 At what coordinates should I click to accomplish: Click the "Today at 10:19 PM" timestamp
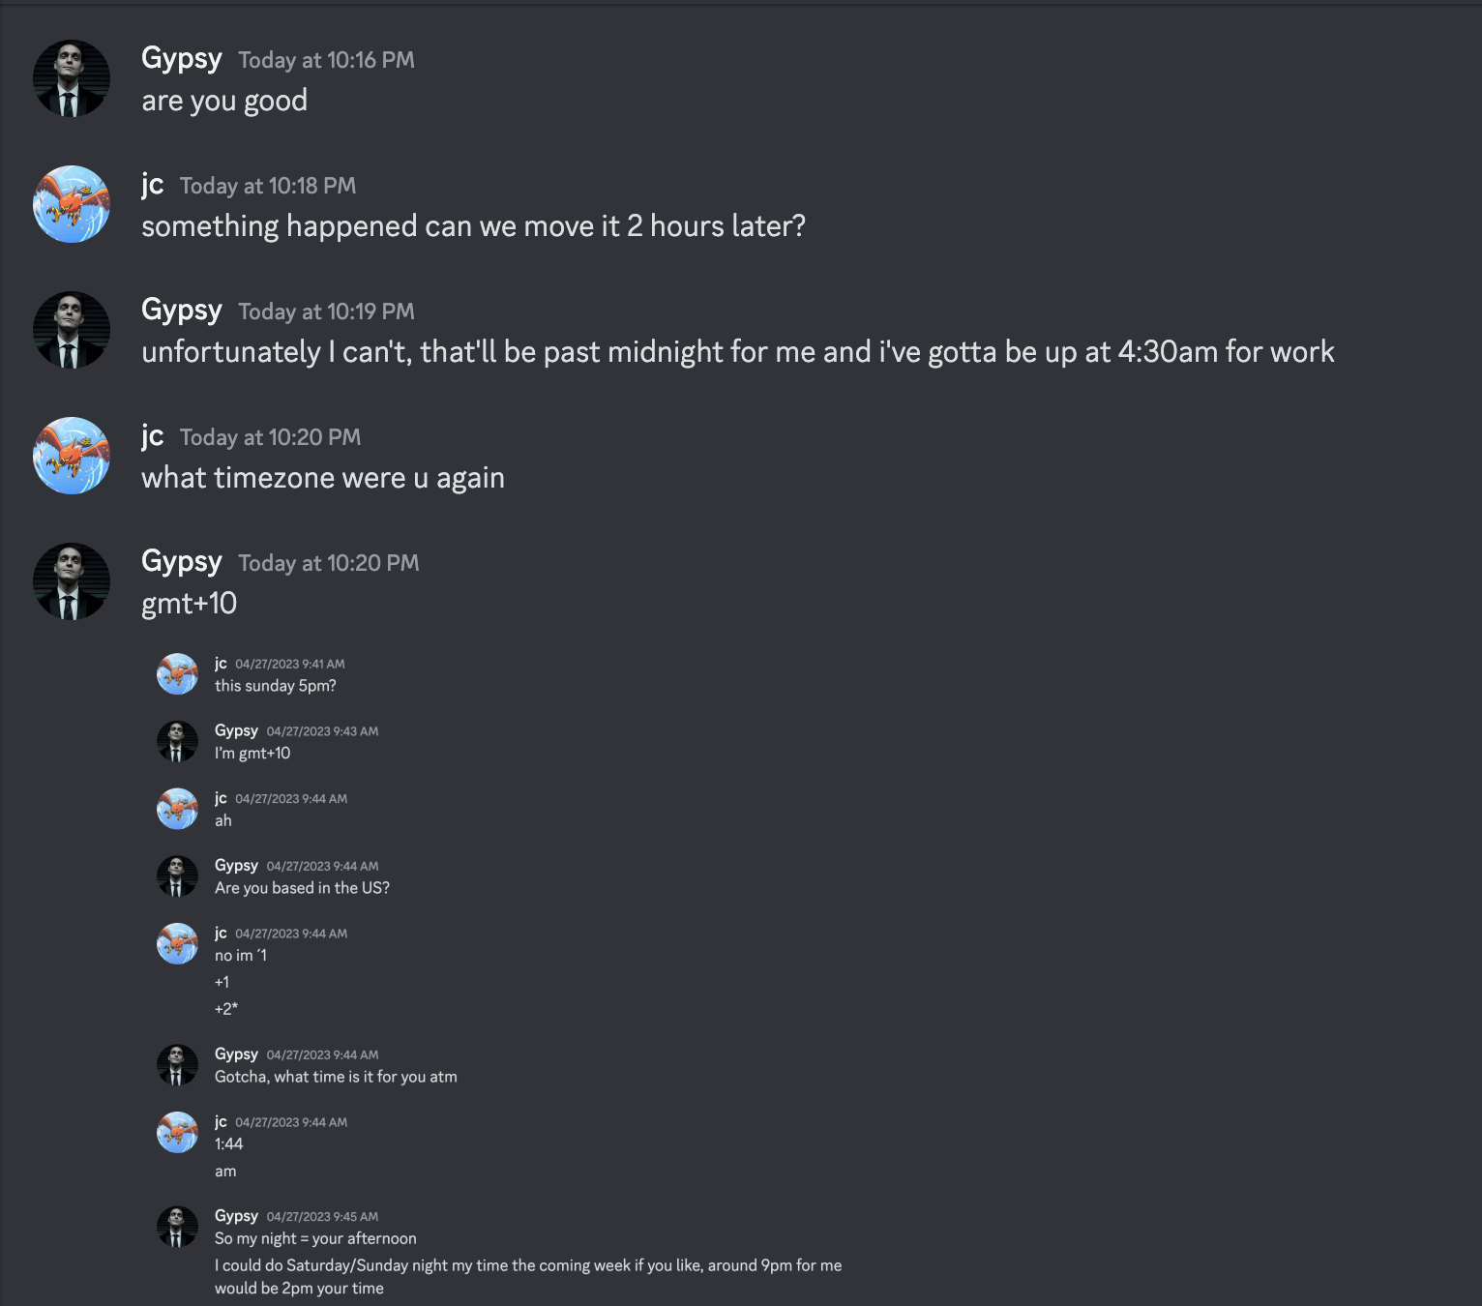tap(326, 312)
